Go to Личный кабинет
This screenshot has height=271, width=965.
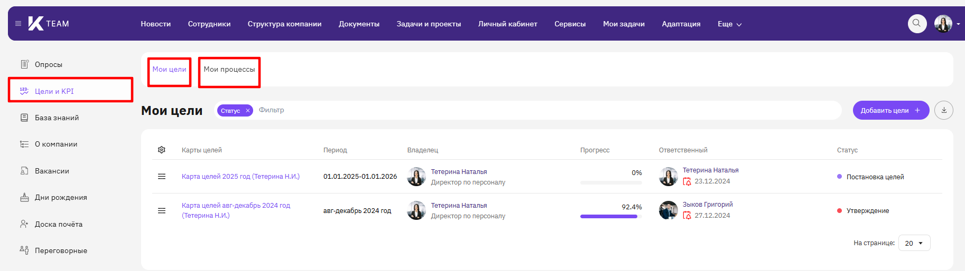point(507,24)
